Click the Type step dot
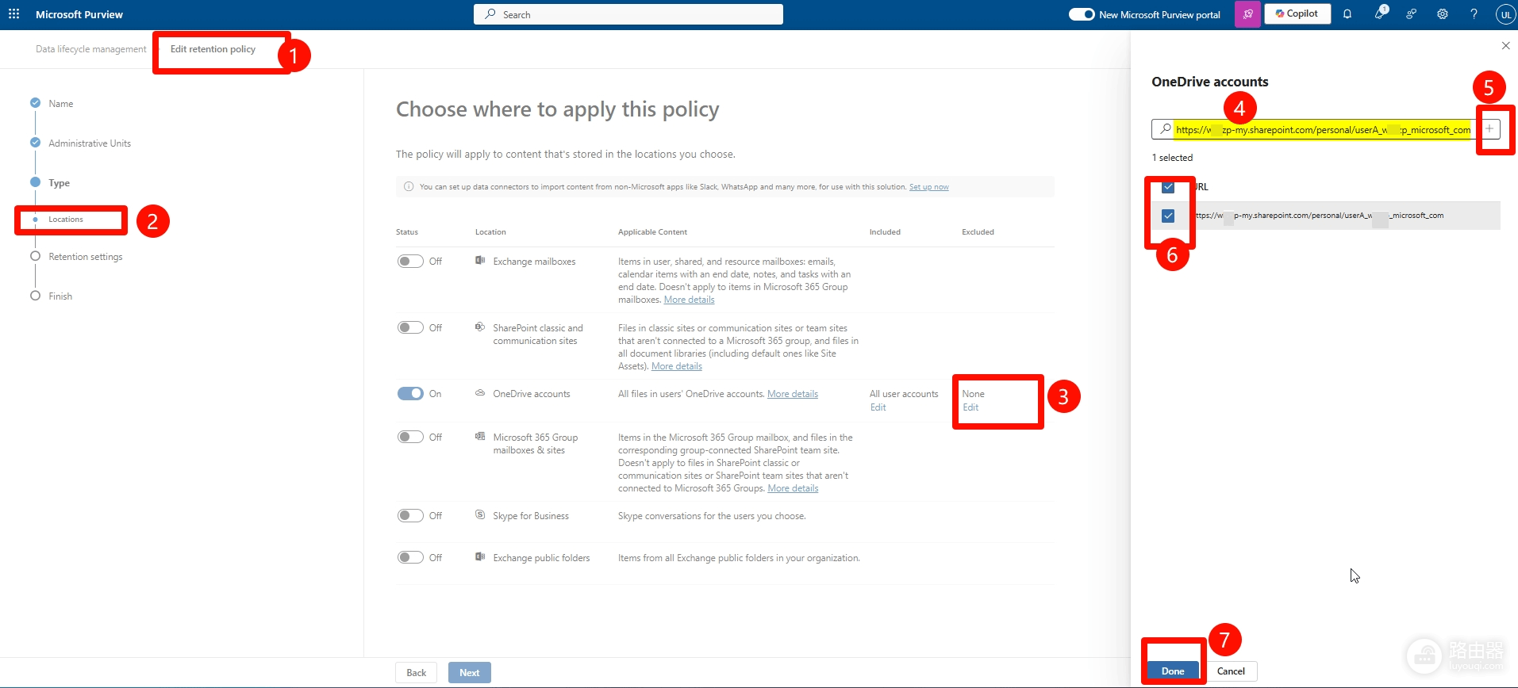 coord(35,182)
